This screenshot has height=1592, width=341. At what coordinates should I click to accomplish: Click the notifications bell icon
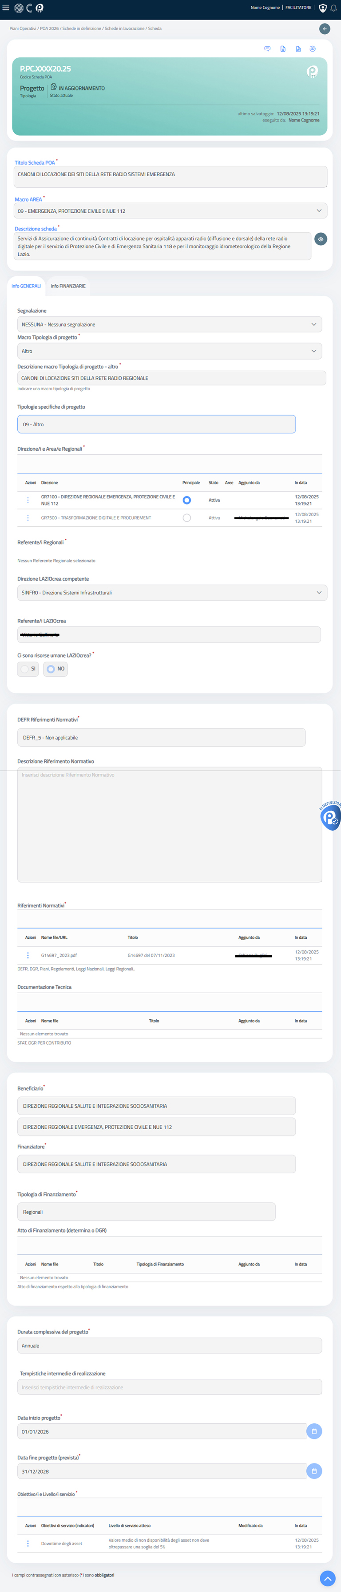coord(333,8)
